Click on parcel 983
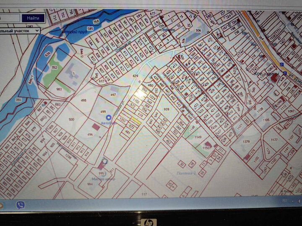 point(58,89)
